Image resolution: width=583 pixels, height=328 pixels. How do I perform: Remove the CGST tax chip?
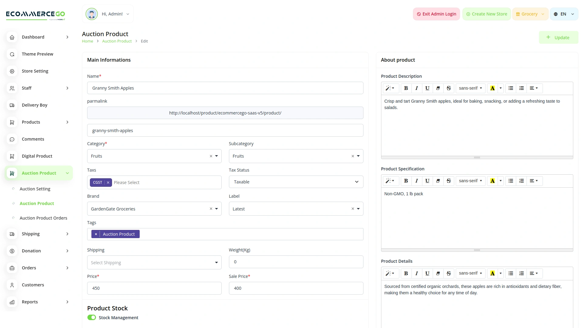tap(108, 183)
